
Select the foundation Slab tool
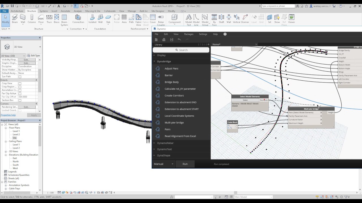[108, 19]
